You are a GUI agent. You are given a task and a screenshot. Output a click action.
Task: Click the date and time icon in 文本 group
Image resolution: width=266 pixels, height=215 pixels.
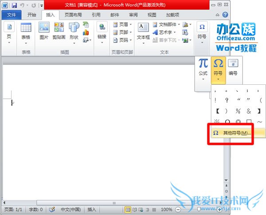click(x=185, y=32)
